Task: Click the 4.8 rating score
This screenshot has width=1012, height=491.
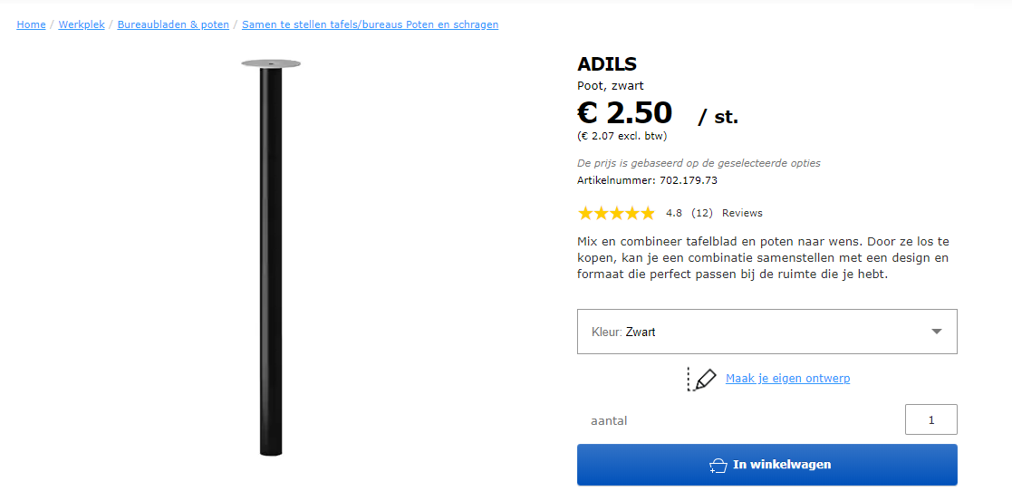Action: pos(674,214)
